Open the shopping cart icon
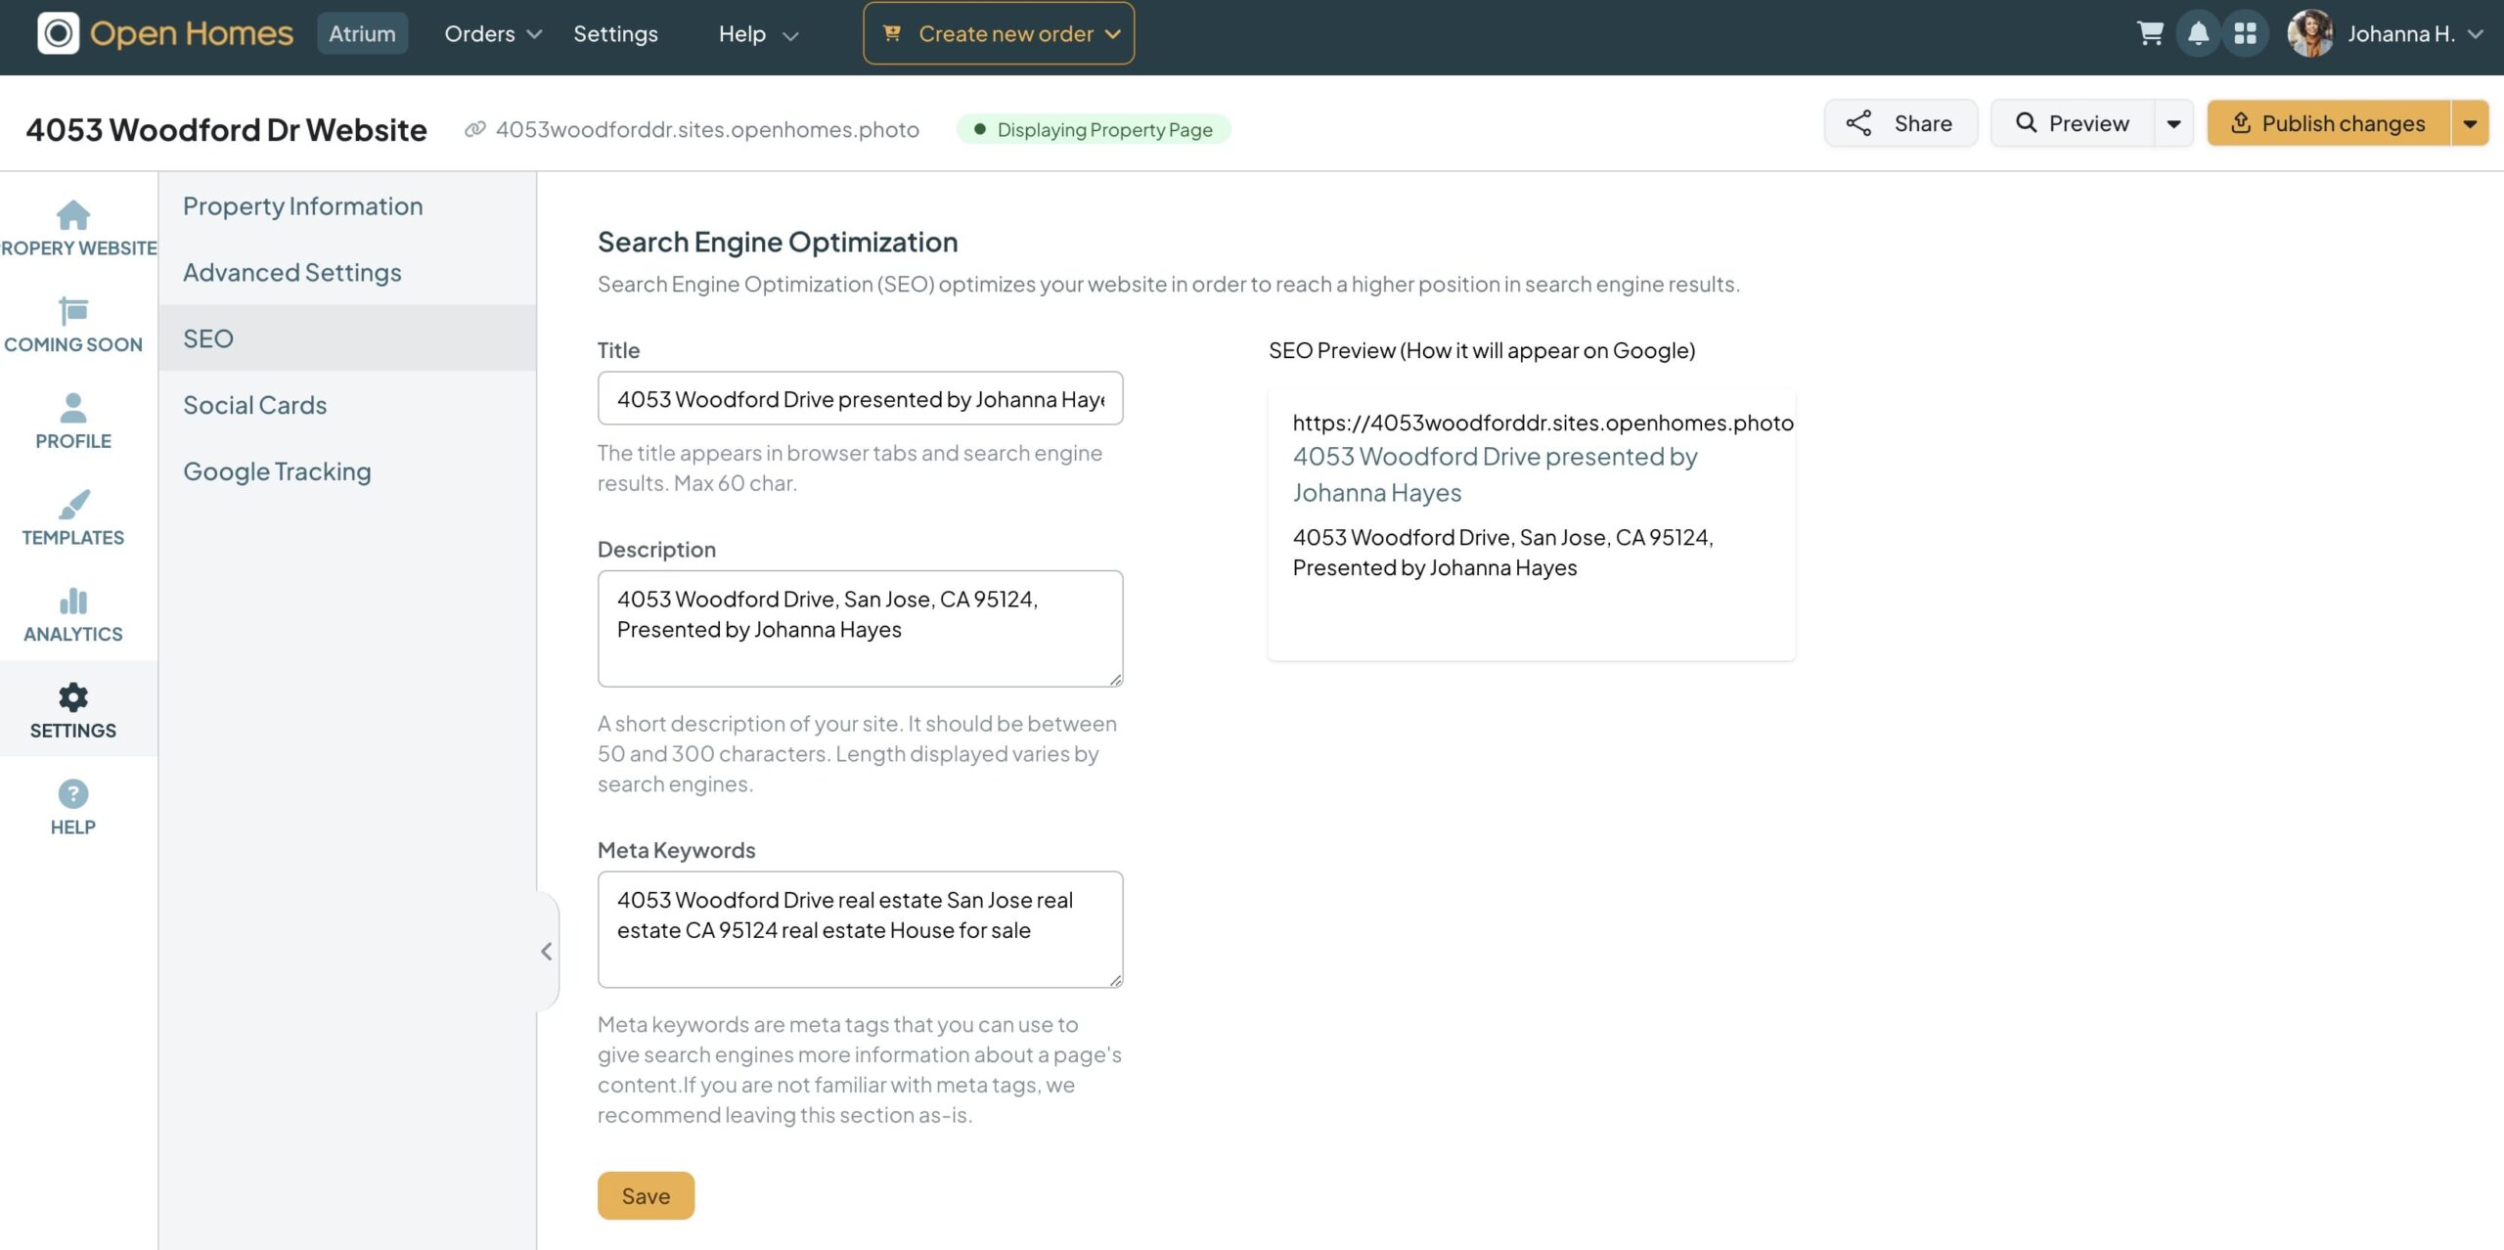Viewport: 2504px width, 1250px height. coord(2149,33)
